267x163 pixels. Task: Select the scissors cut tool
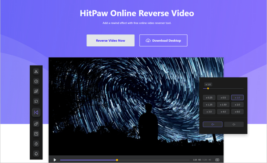[36, 71]
